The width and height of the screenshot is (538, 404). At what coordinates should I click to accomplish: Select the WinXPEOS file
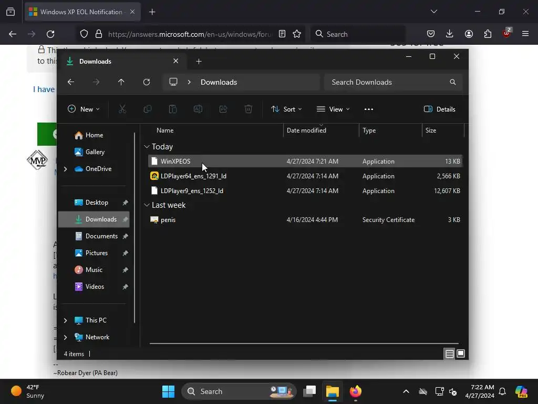coord(305,161)
